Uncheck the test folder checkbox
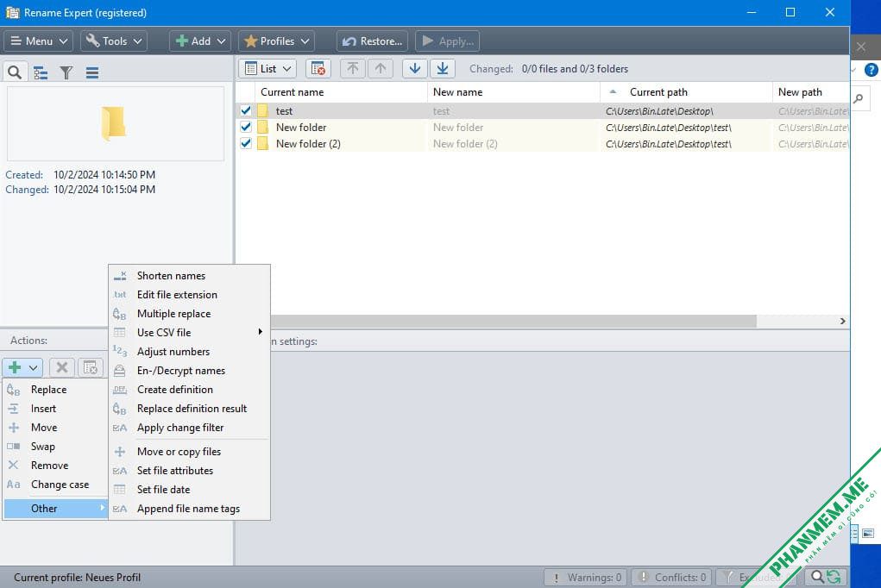The width and height of the screenshot is (881, 588). 246,110
